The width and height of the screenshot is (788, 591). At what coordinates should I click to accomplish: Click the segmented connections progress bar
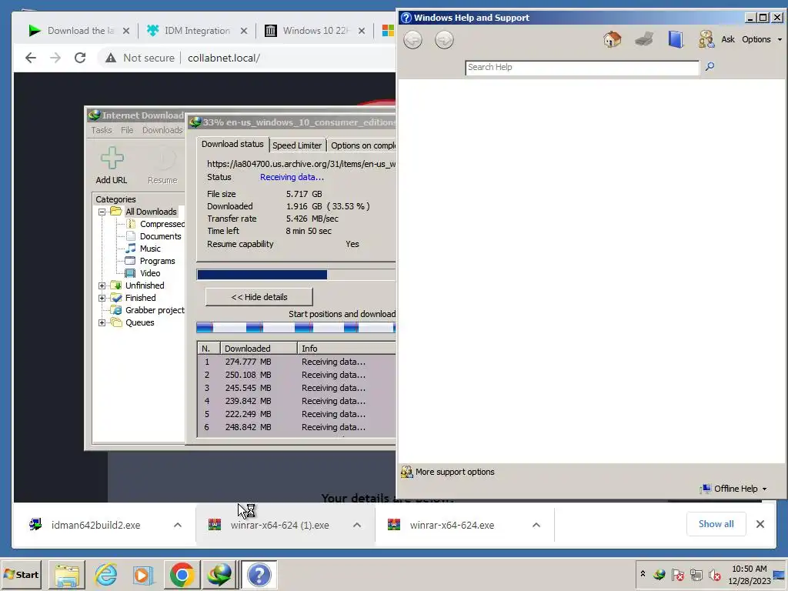coord(295,328)
